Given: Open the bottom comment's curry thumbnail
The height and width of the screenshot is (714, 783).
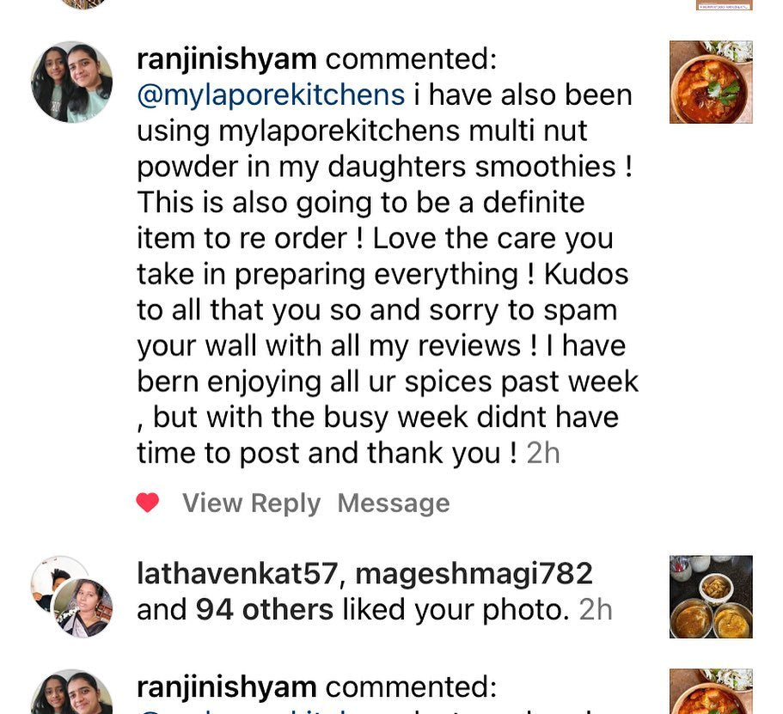Looking at the screenshot, I should tap(711, 692).
